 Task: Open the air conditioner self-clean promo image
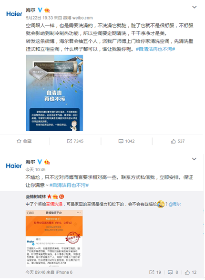click(x=54, y=93)
